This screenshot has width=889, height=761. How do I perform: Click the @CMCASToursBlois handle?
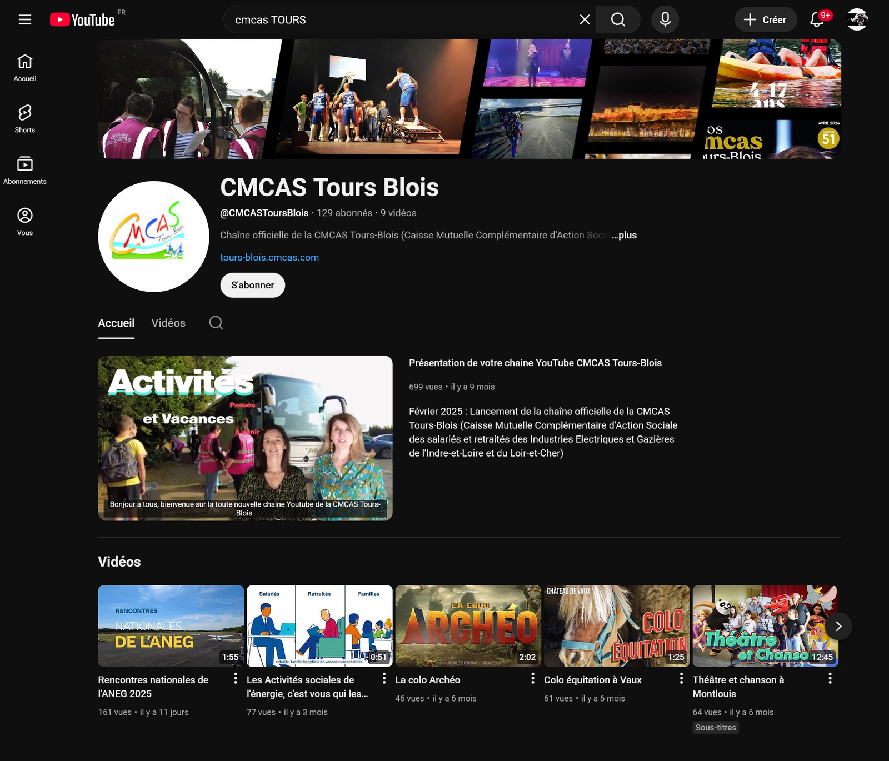click(x=264, y=213)
